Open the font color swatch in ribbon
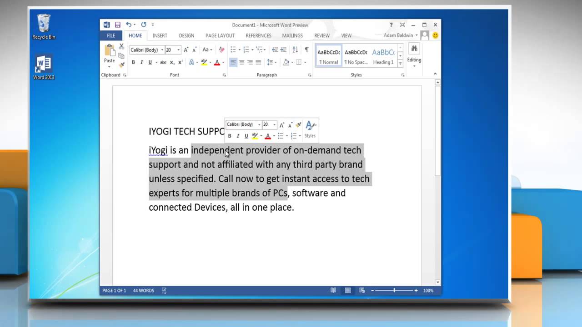582x327 pixels. 217,62
